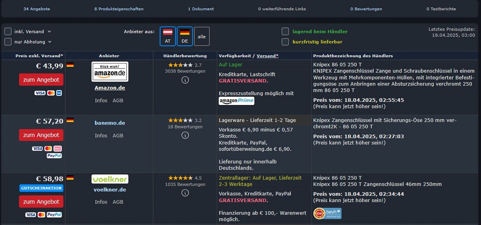Click the Amazon.de logo image
The height and width of the screenshot is (225, 481).
pos(110,72)
